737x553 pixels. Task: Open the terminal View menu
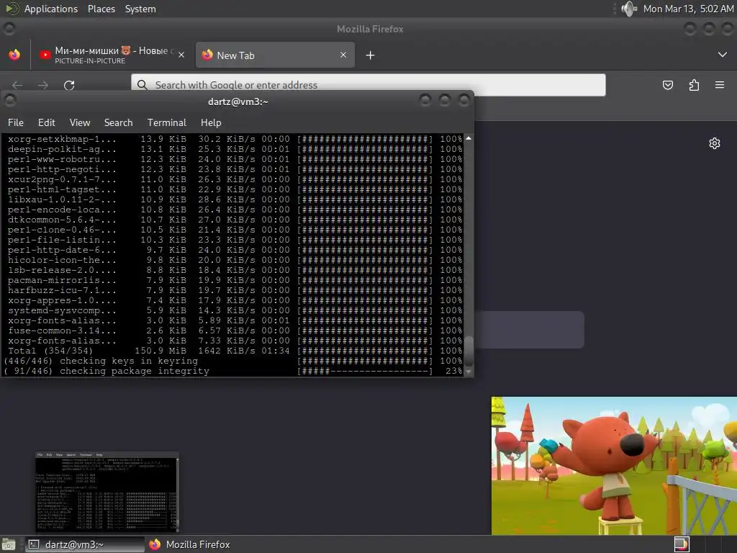click(80, 122)
